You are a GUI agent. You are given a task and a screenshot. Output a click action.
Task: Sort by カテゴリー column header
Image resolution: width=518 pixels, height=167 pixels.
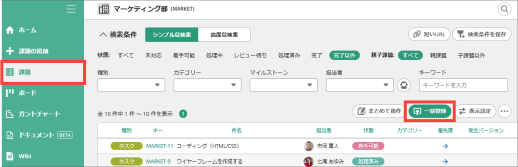point(410,130)
